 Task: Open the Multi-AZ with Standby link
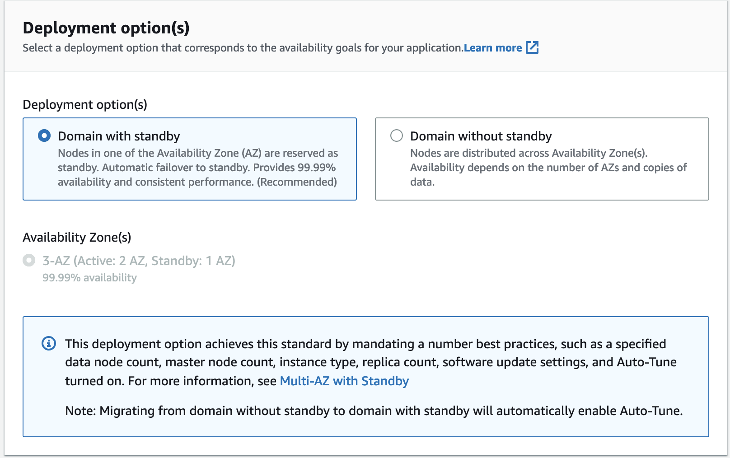coord(344,381)
